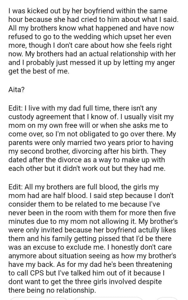Click the phrase "custody agreement"
Screen dimensions: 188x300
[35, 117]
